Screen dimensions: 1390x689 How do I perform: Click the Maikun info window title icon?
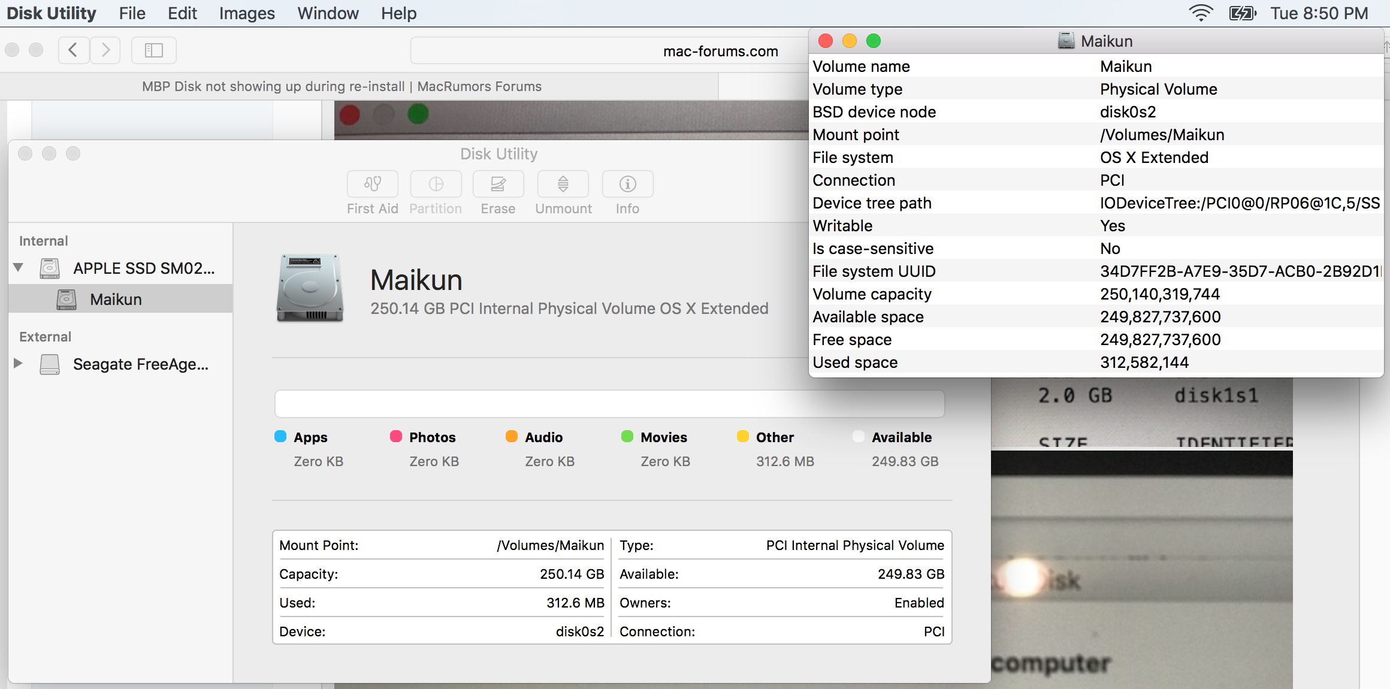tap(1066, 41)
